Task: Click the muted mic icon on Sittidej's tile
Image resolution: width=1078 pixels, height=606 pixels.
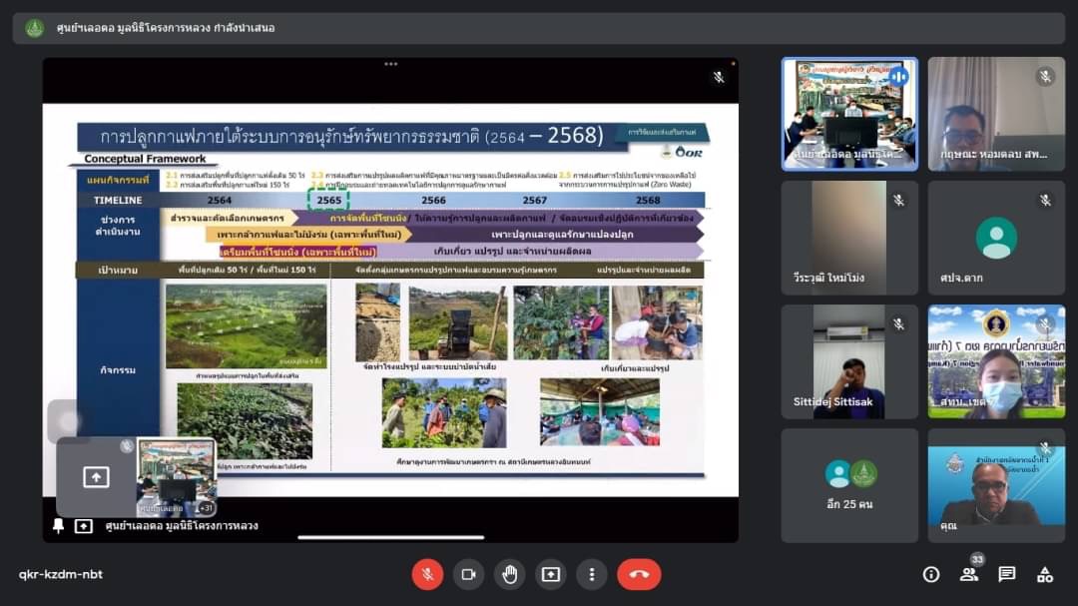Action: coord(898,324)
